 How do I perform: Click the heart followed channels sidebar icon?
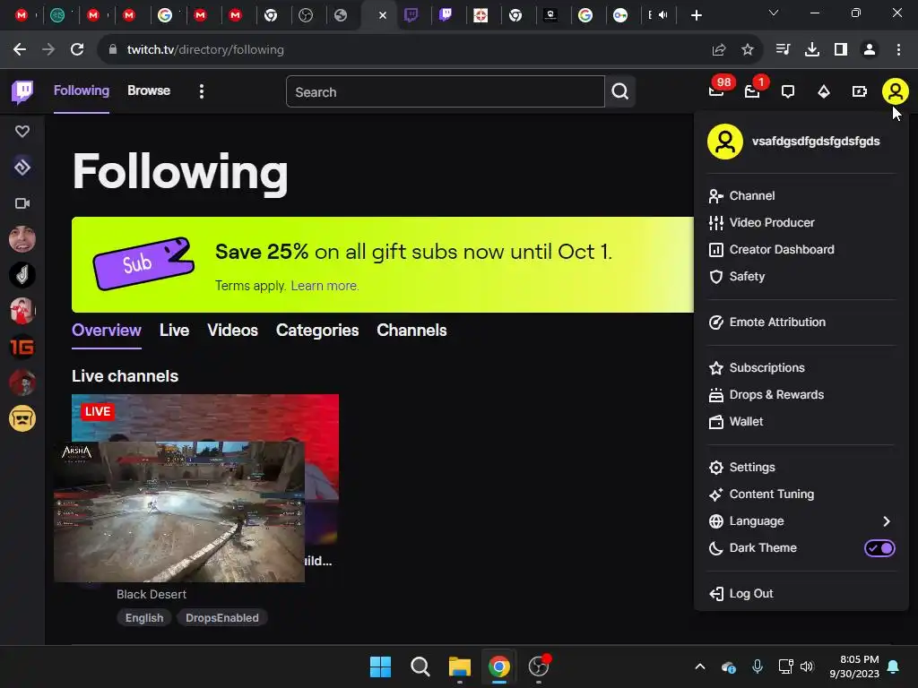22,131
